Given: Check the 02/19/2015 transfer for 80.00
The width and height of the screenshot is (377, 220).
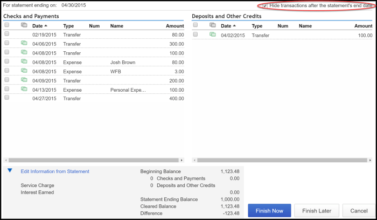Looking at the screenshot, I should click(7, 34).
